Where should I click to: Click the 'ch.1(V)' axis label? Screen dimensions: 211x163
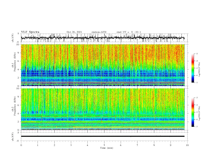pos(13,38)
